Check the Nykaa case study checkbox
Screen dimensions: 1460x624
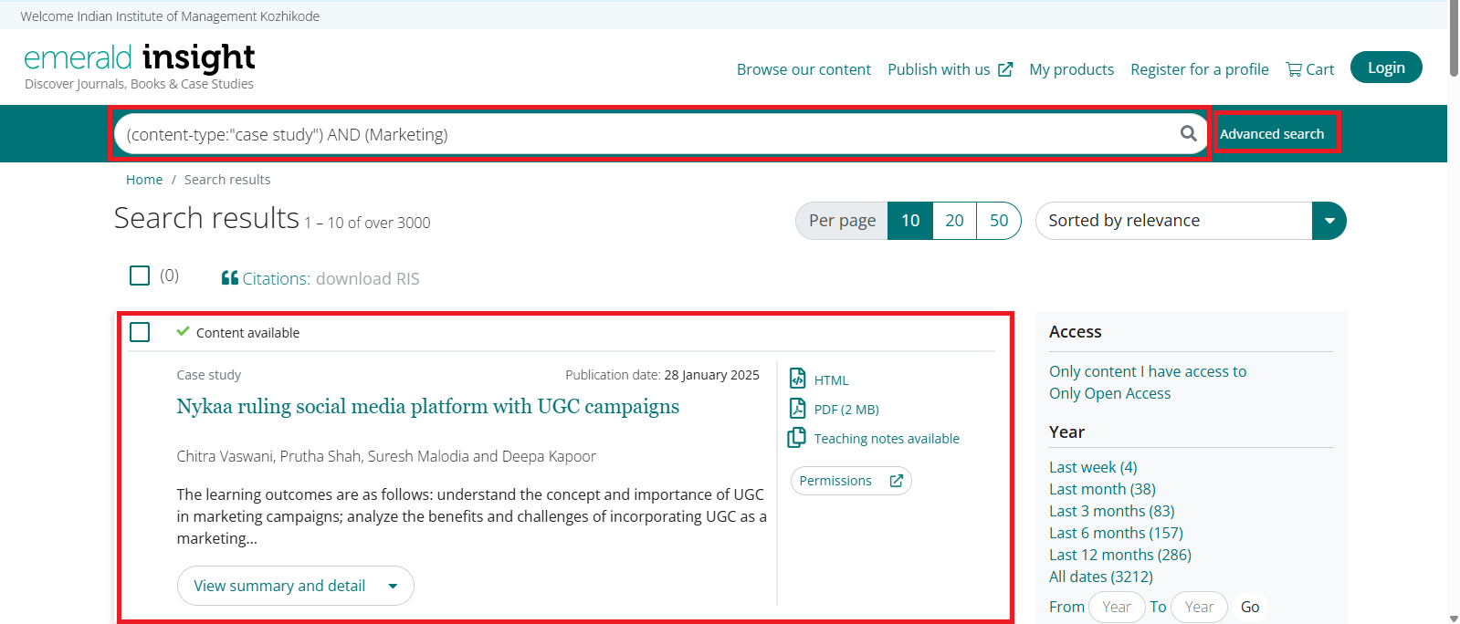click(140, 332)
